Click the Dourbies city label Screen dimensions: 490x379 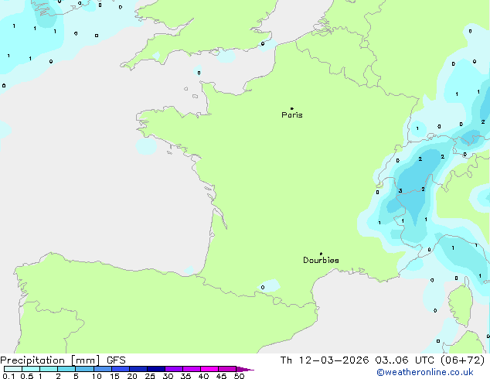321,260
